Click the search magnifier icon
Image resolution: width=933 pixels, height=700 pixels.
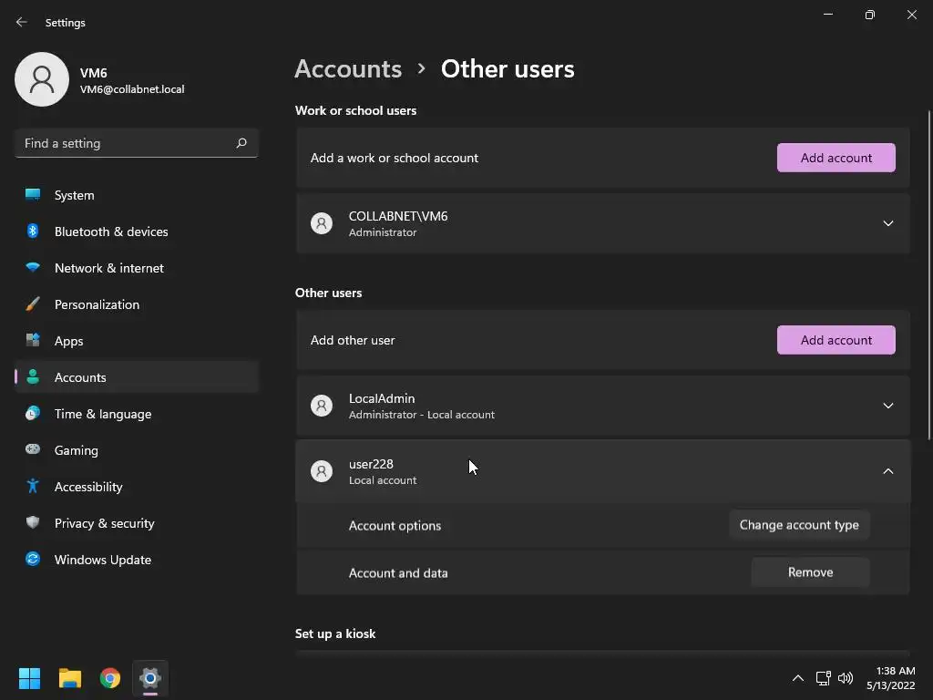[241, 143]
